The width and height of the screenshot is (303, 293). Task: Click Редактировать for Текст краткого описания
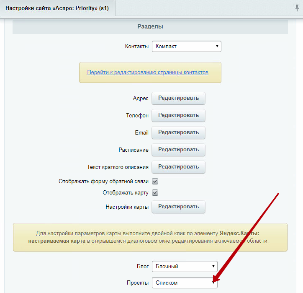pyautogui.click(x=178, y=167)
